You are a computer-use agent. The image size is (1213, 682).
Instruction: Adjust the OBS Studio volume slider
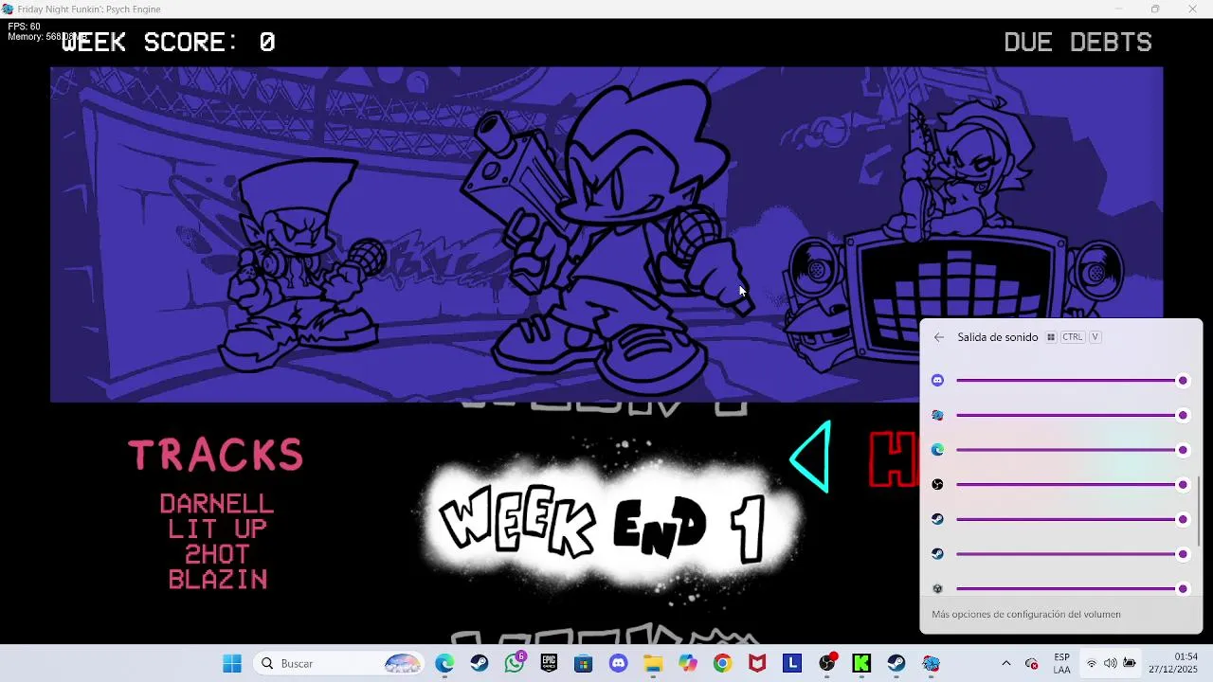(1072, 484)
